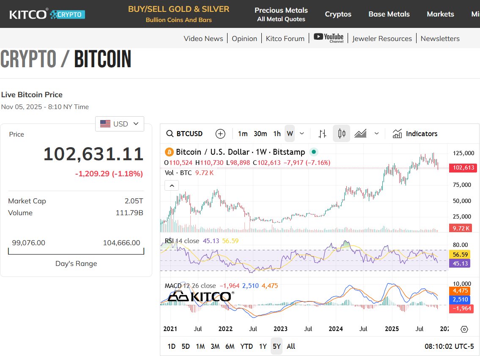The image size is (480, 356).
Task: Open chart settings gear on time axis
Action: (x=464, y=329)
